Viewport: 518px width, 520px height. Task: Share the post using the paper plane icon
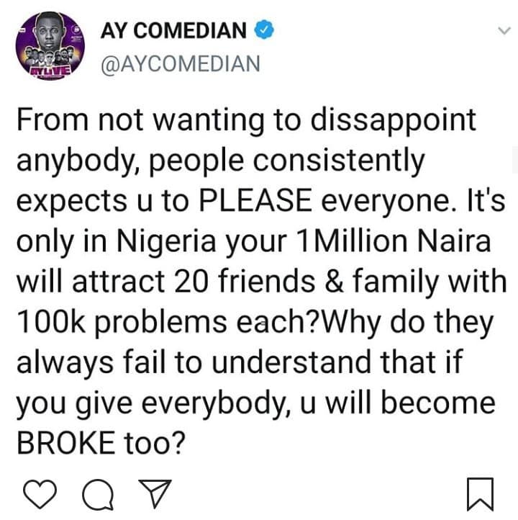pyautogui.click(x=155, y=493)
